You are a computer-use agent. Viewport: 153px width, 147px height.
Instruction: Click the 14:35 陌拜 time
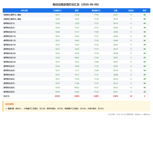pyautogui.click(x=77, y=19)
